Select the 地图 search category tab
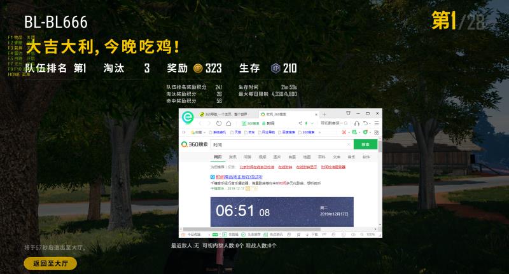The width and height of the screenshot is (509, 274). coord(307,157)
